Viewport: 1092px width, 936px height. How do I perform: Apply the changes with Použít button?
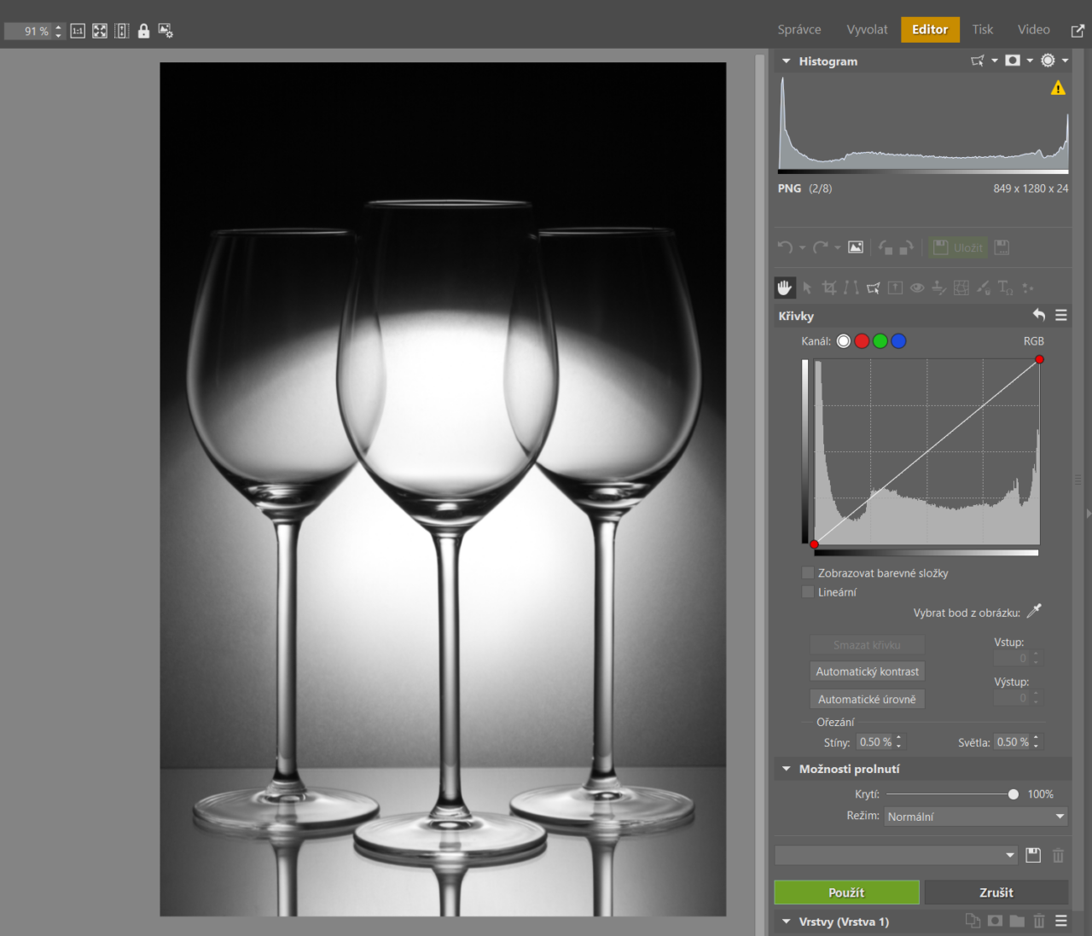click(846, 892)
